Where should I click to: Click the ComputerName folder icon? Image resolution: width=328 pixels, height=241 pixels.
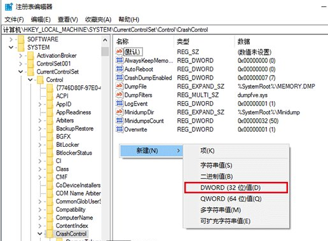coord(50,217)
